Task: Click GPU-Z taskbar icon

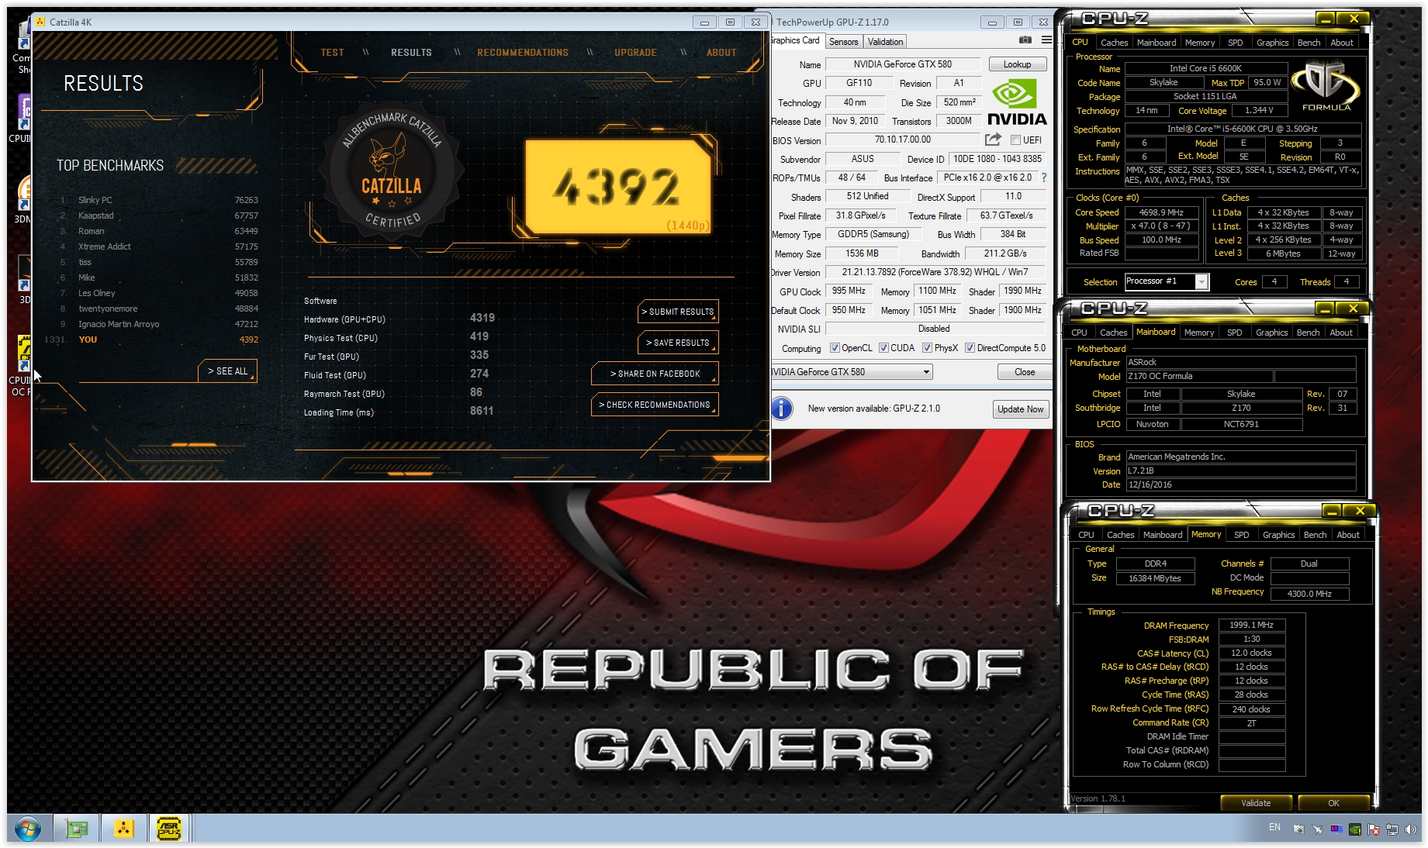Action: point(77,829)
